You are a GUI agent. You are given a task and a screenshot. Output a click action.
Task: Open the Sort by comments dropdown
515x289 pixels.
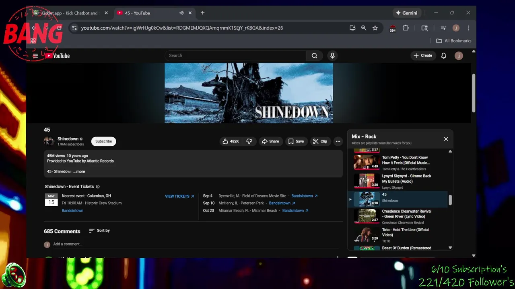99,230
